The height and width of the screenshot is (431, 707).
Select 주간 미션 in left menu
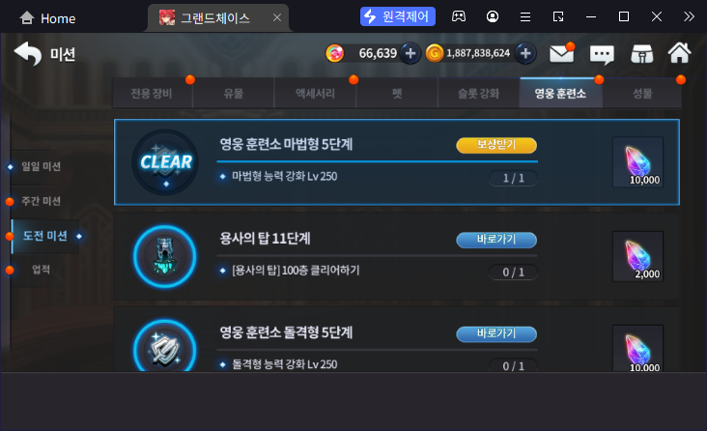click(41, 201)
